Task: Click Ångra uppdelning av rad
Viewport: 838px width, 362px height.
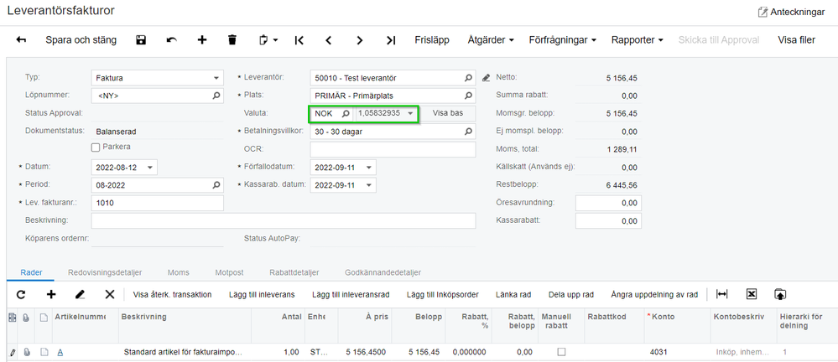Action: (x=654, y=294)
